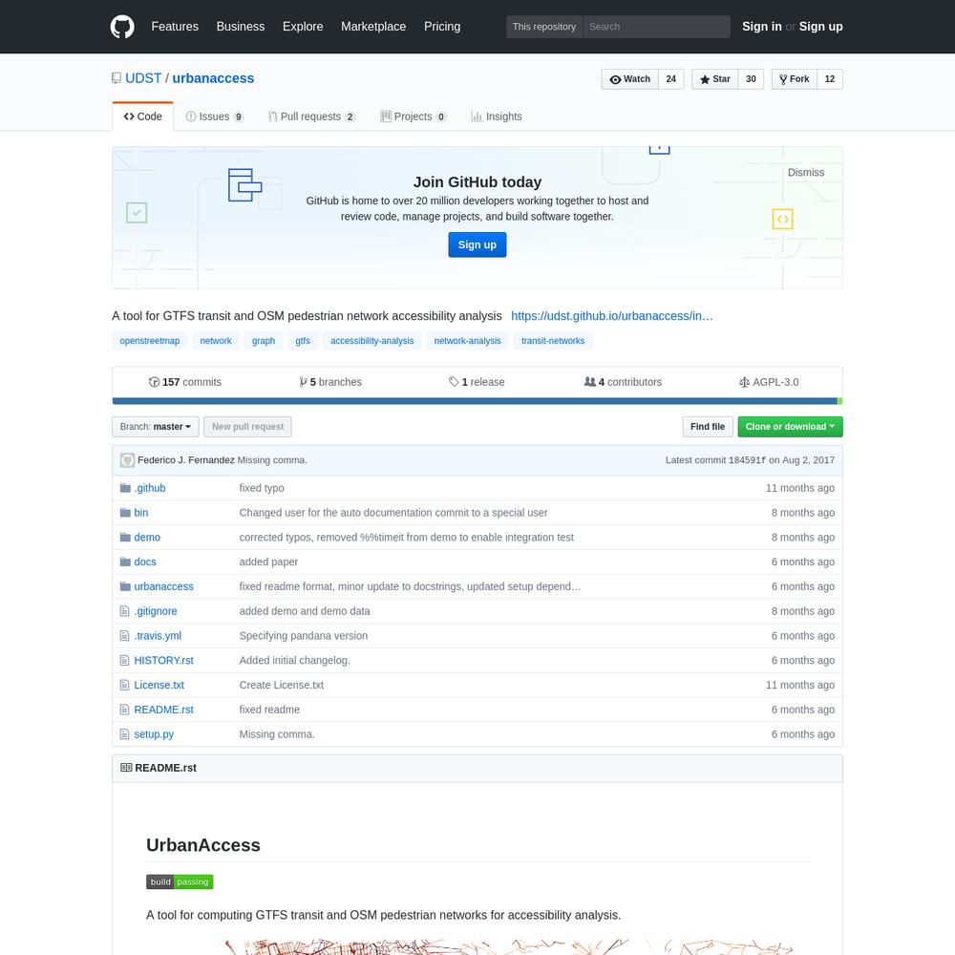Focus the repository Search field
The height and width of the screenshot is (955, 955).
click(x=656, y=27)
